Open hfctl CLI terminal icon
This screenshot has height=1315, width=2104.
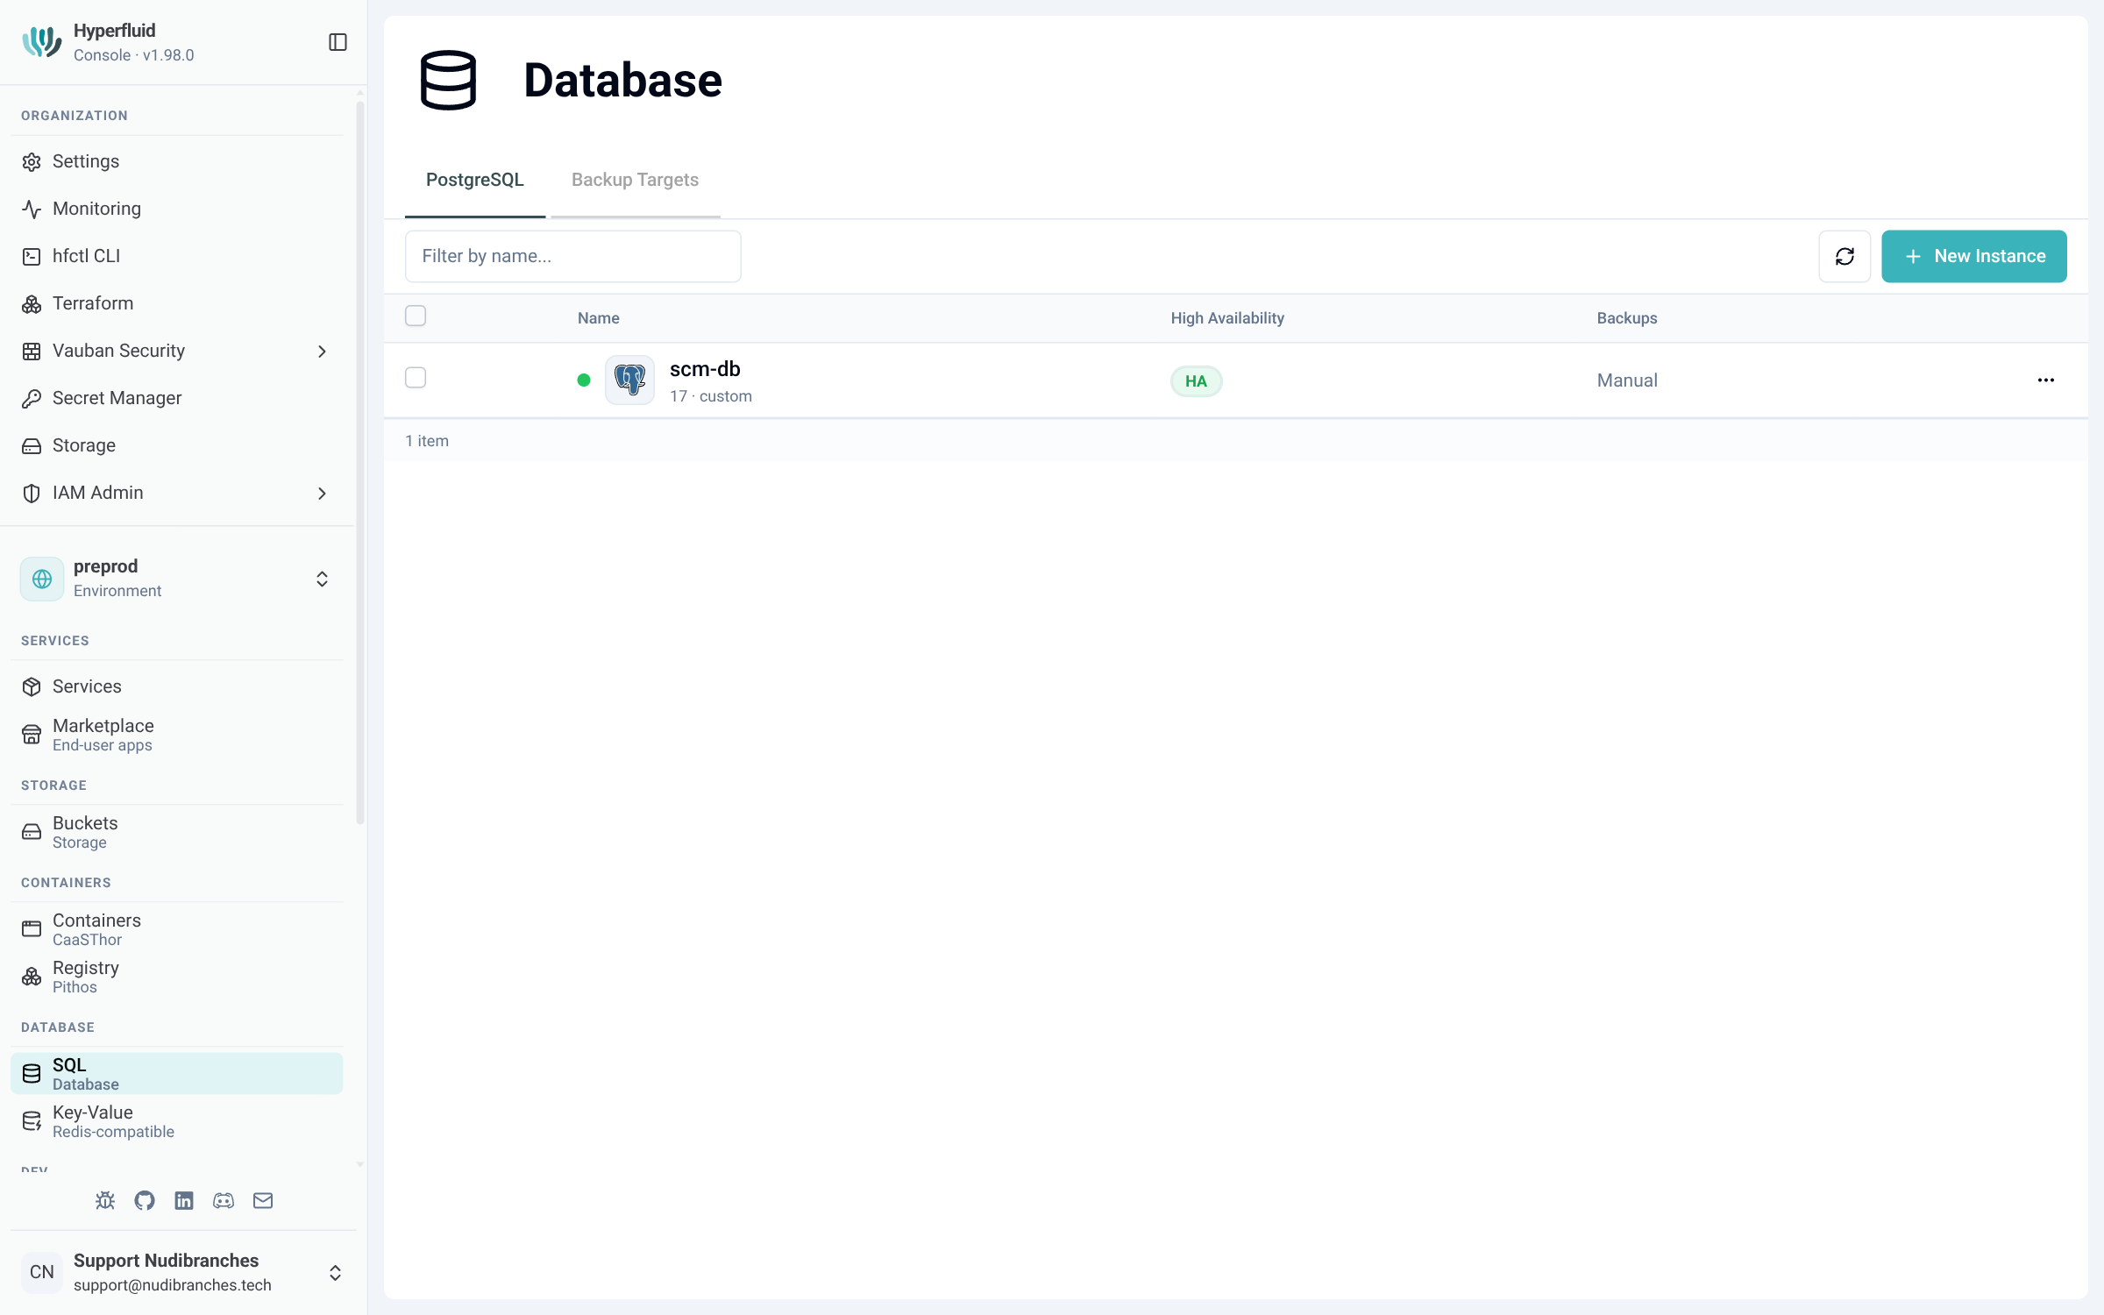coord(32,257)
